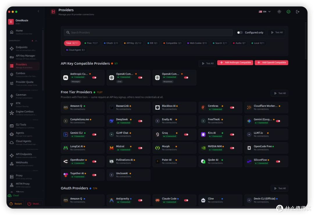
Task: Click Test All for Free Tier Providers
Action: click(280, 93)
